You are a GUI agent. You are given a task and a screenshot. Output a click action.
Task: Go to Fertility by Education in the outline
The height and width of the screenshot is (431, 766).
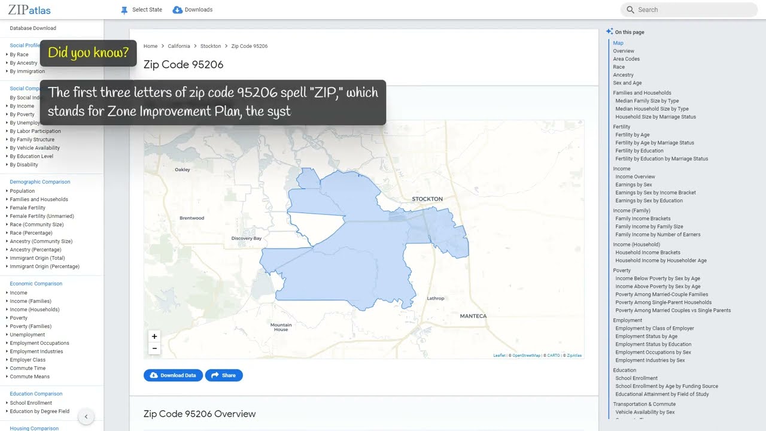click(x=640, y=151)
